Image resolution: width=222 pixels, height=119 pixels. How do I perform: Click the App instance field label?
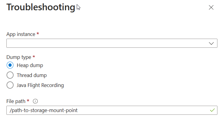(21, 34)
